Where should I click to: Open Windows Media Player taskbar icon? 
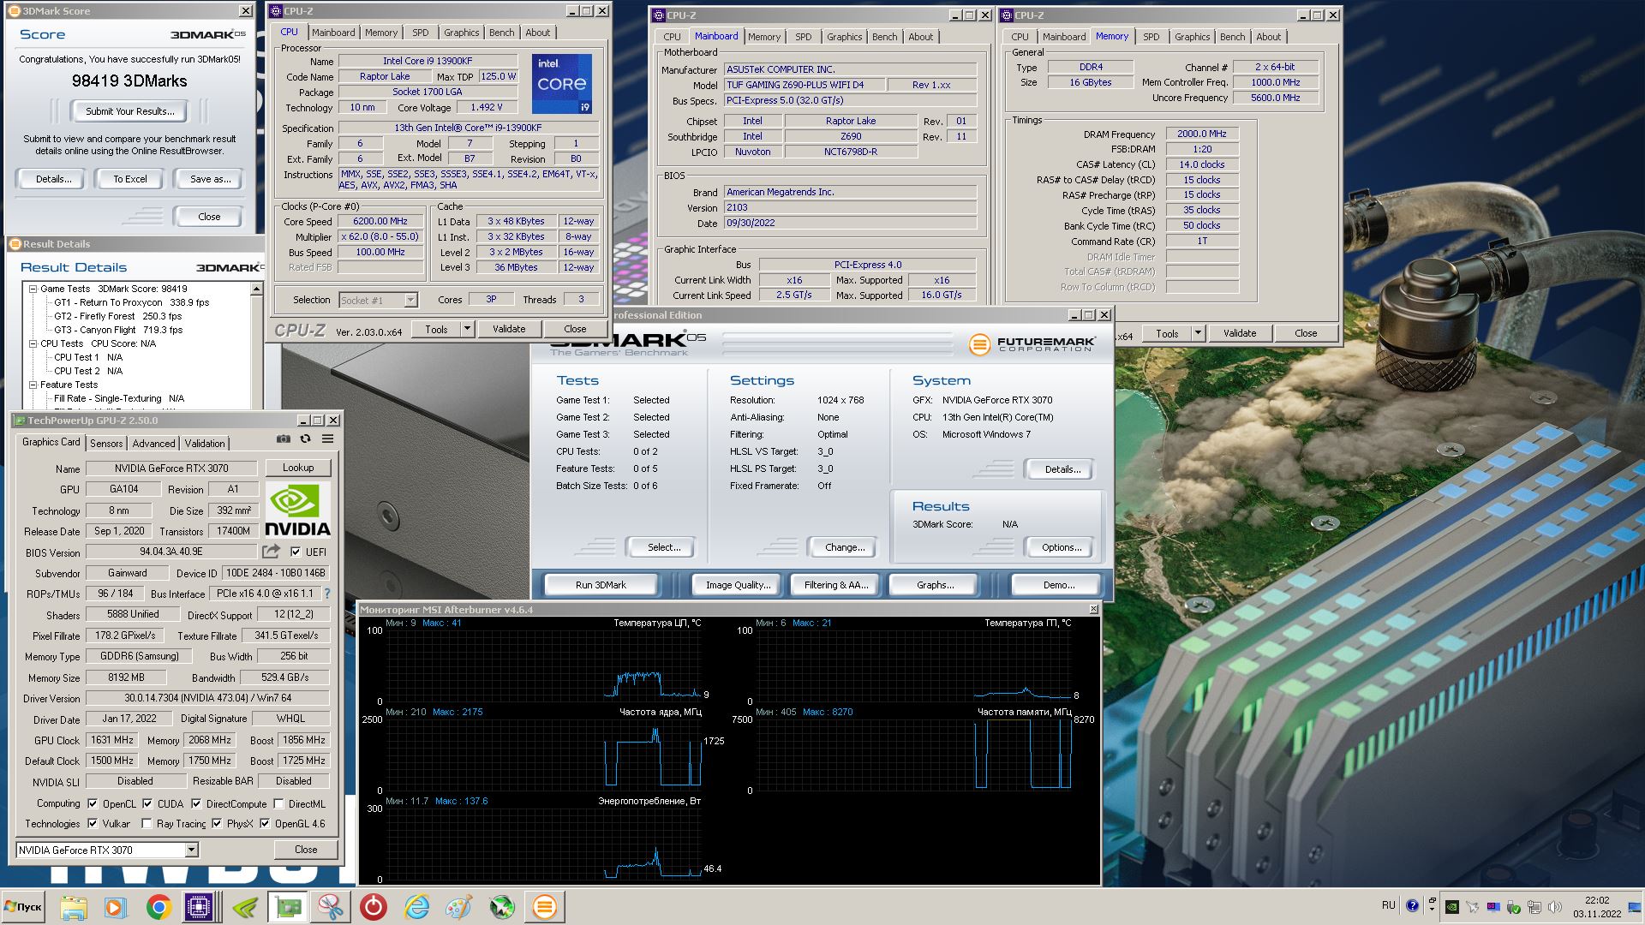[x=116, y=907]
